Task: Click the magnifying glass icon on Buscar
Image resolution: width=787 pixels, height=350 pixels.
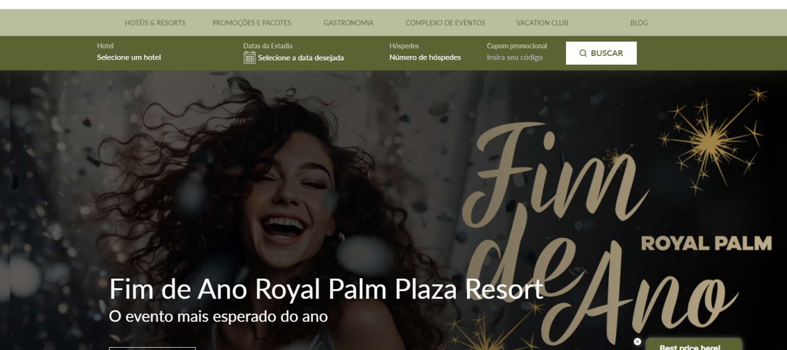Action: click(x=583, y=53)
